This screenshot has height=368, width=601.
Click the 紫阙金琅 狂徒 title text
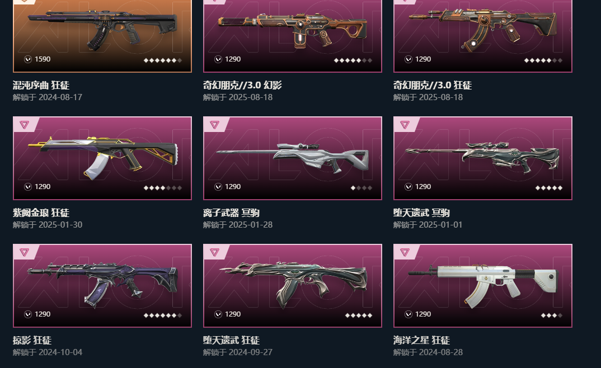(41, 213)
